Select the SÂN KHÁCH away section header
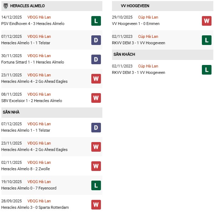Screen dimensions: 214x212 [125, 54]
